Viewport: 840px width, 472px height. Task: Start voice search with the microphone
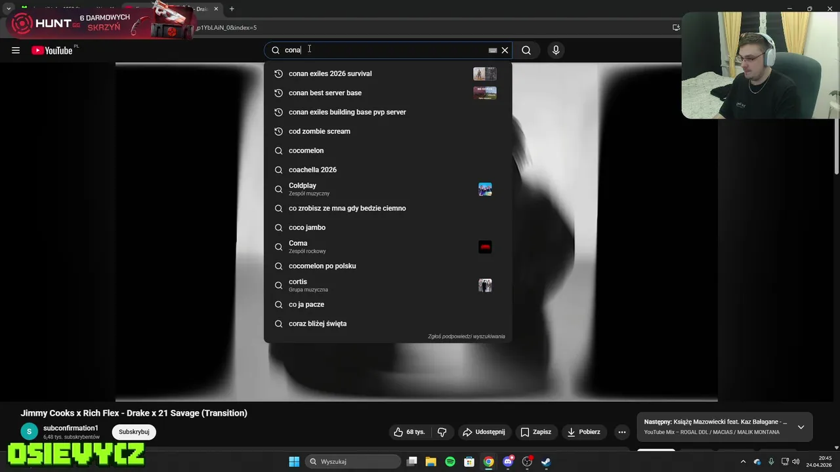coord(556,50)
